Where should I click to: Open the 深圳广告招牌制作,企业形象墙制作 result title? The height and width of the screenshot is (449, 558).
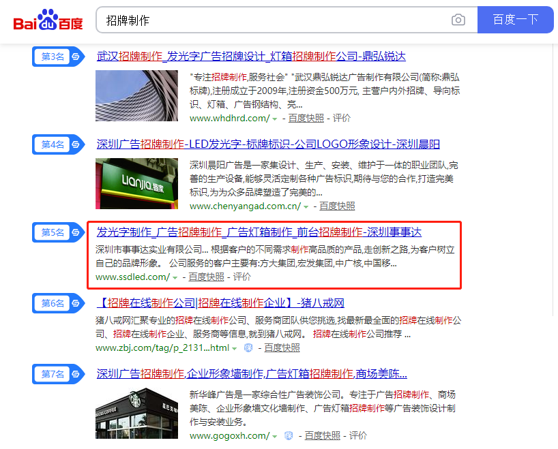point(252,373)
